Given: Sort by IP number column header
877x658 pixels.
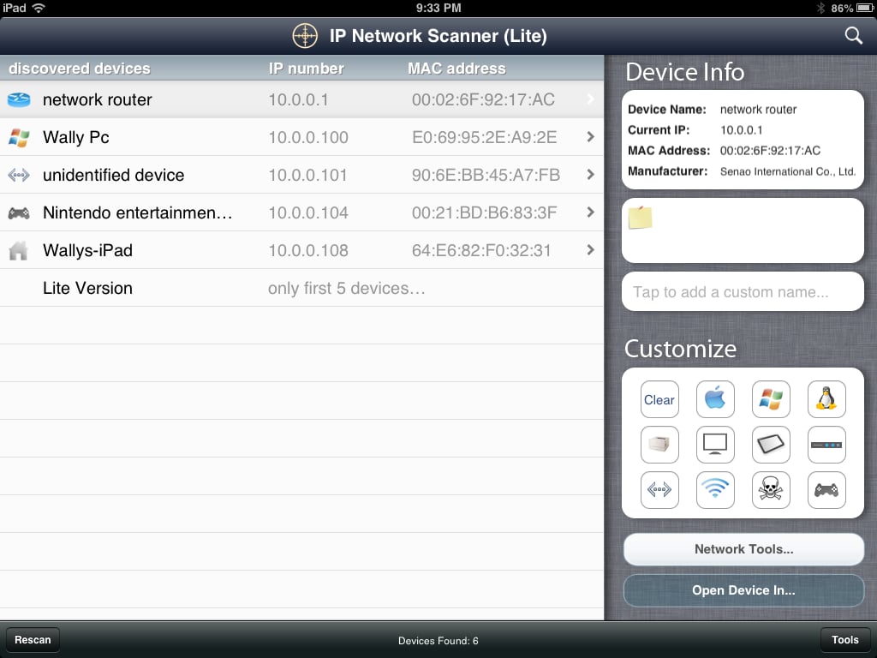Looking at the screenshot, I should click(x=306, y=69).
